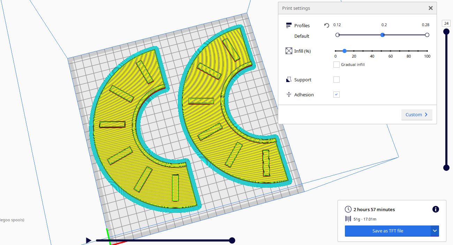Screen dimensions: 453x245
Task: Click Save as TFT file
Action: point(388,231)
